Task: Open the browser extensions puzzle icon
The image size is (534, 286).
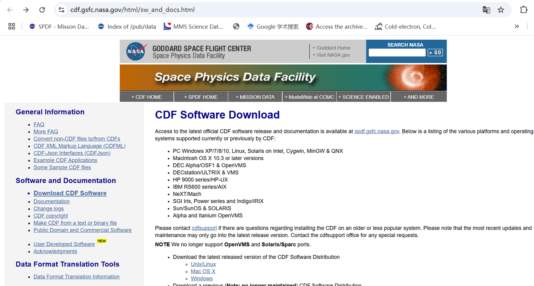Action: pos(524,10)
